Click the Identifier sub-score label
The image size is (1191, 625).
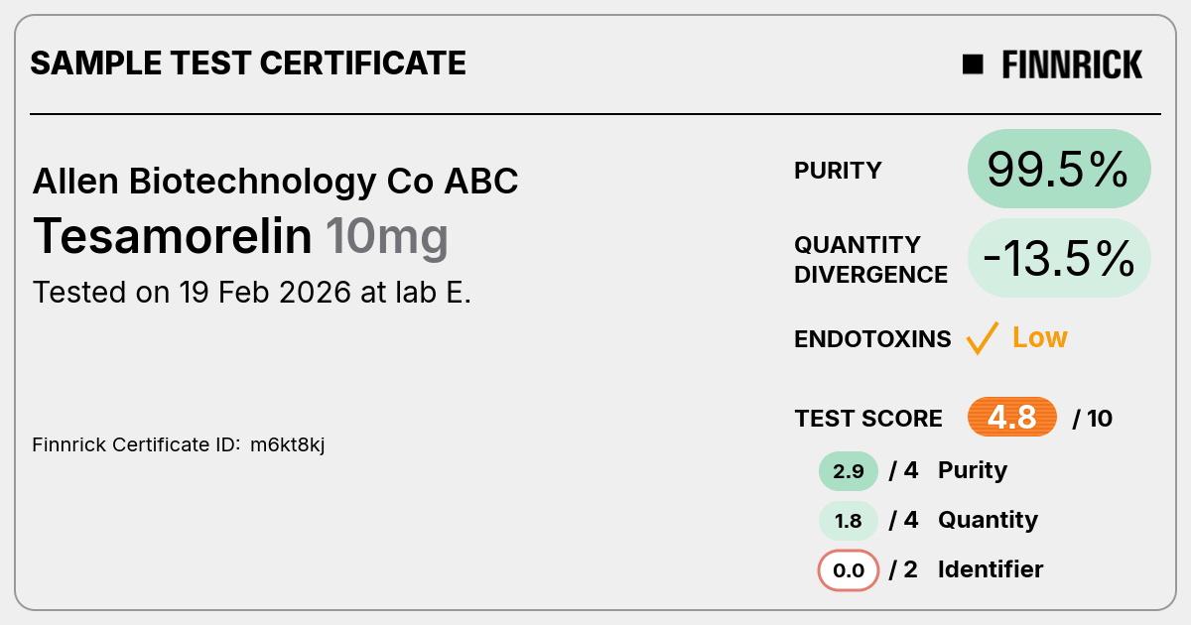[x=991, y=569]
